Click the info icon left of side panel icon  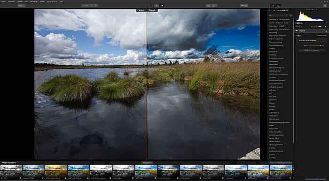coord(273,6)
